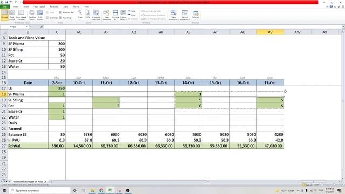
Task: Click Arrange All windows
Action: [115, 15]
